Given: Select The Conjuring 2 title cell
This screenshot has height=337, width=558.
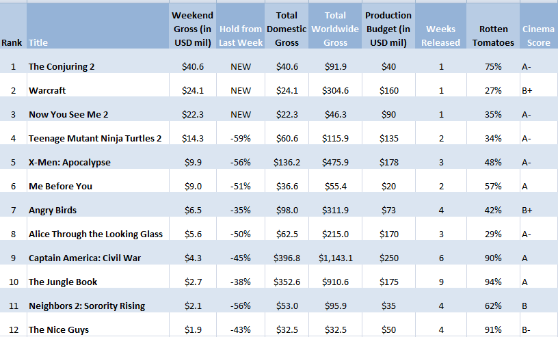Looking at the screenshot, I should tap(61, 67).
